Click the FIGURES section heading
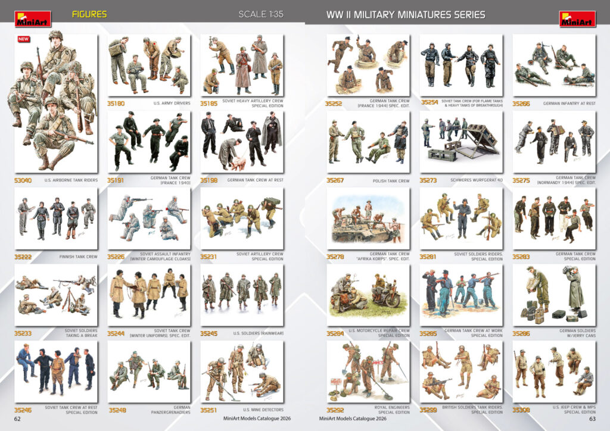 (x=89, y=14)
